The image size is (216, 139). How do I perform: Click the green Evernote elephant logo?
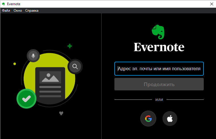158,32
